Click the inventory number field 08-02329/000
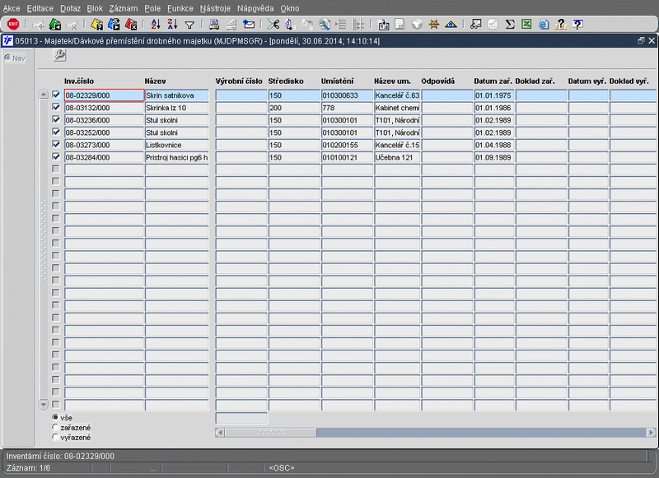 (x=105, y=95)
